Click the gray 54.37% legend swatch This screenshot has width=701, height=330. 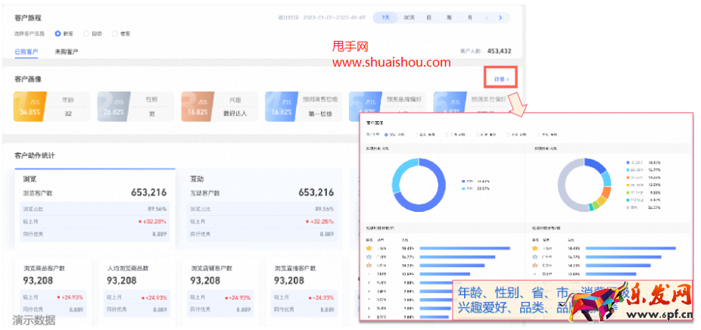[x=628, y=207]
